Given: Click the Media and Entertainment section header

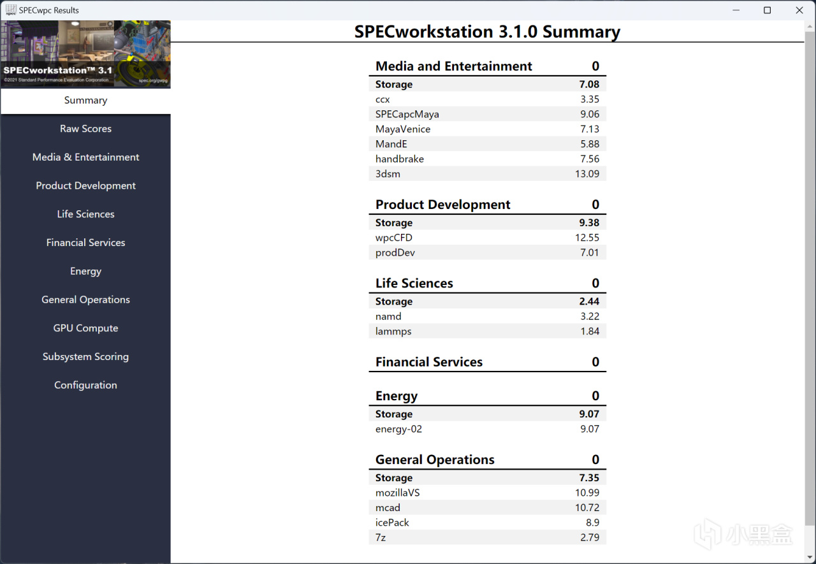Looking at the screenshot, I should click(x=487, y=66).
